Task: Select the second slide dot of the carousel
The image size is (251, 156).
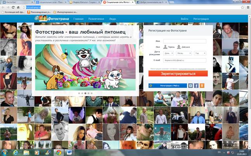Action: (x=82, y=93)
